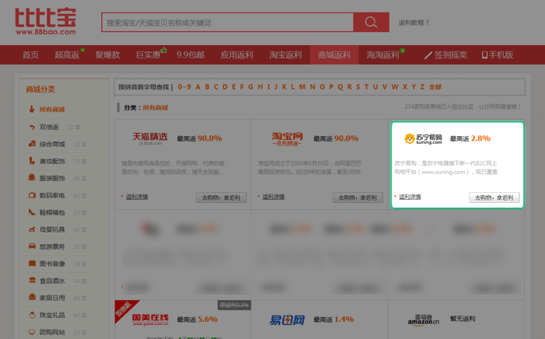545x339 pixels.
Task: Click the 天猫精选 logo
Action: tap(150, 138)
